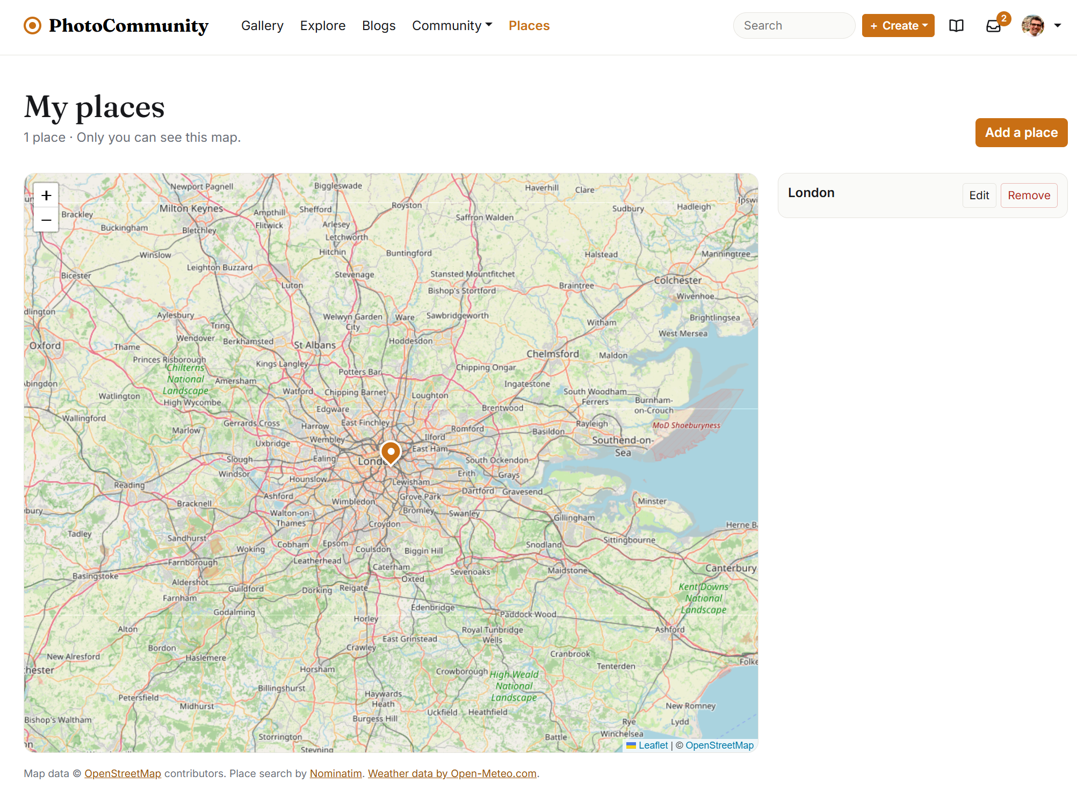Open the Nominatim link
Viewport: 1077px width, 812px height.
(x=336, y=773)
